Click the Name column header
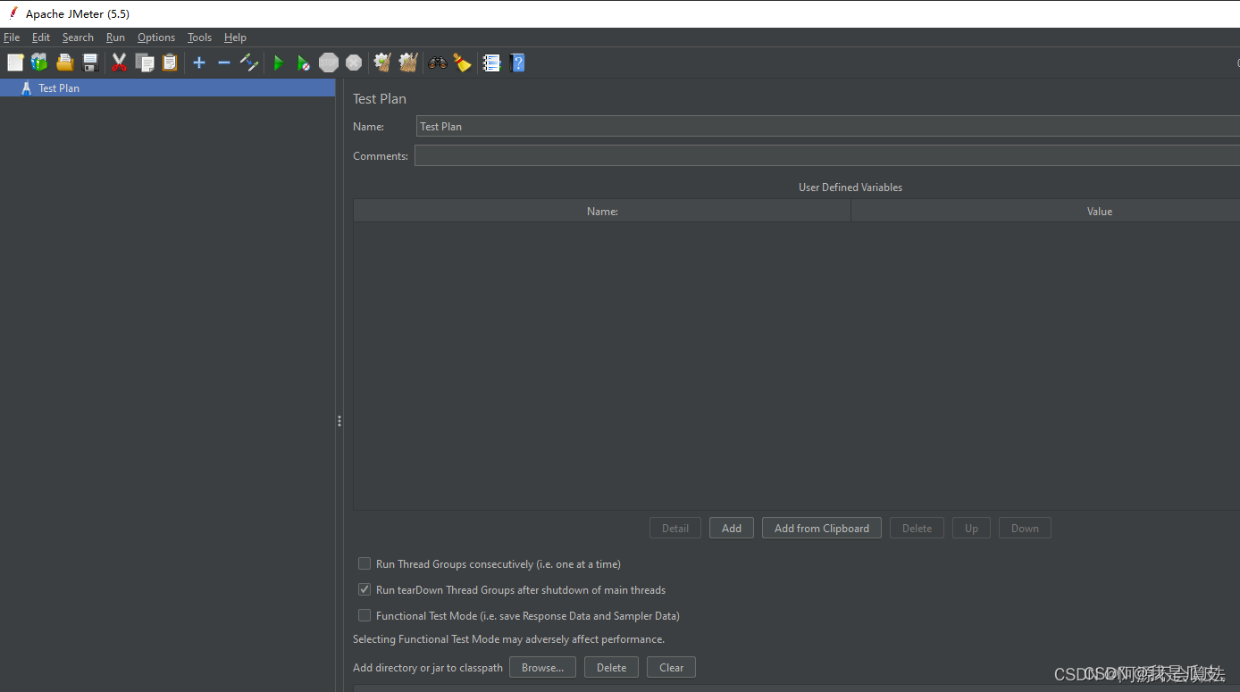Viewport: 1240px width, 692px height. pyautogui.click(x=602, y=211)
